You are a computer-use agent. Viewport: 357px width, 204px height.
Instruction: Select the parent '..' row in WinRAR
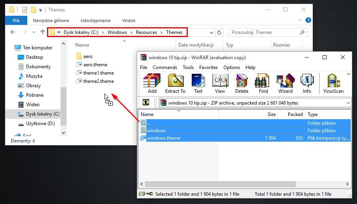tap(245, 123)
